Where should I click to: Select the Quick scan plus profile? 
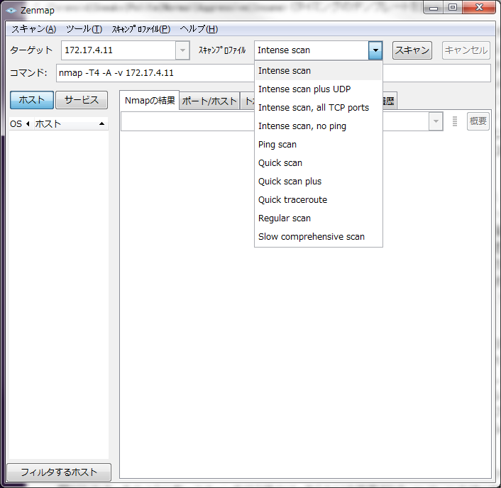pyautogui.click(x=319, y=182)
